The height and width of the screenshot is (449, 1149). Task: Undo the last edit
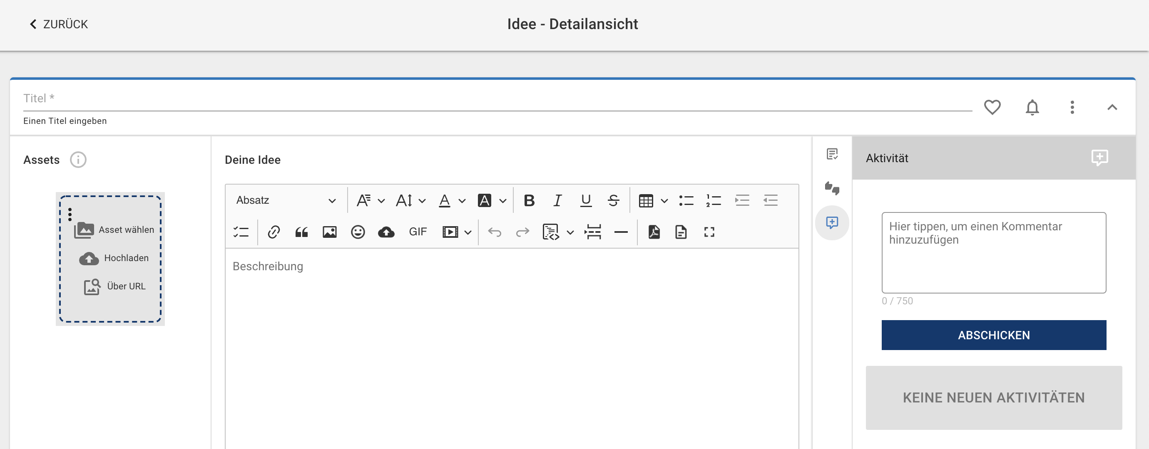tap(494, 232)
